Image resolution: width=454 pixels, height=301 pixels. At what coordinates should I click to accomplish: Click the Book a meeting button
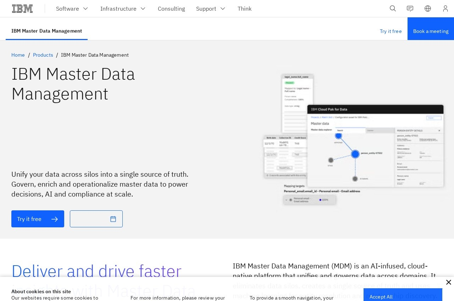click(431, 29)
